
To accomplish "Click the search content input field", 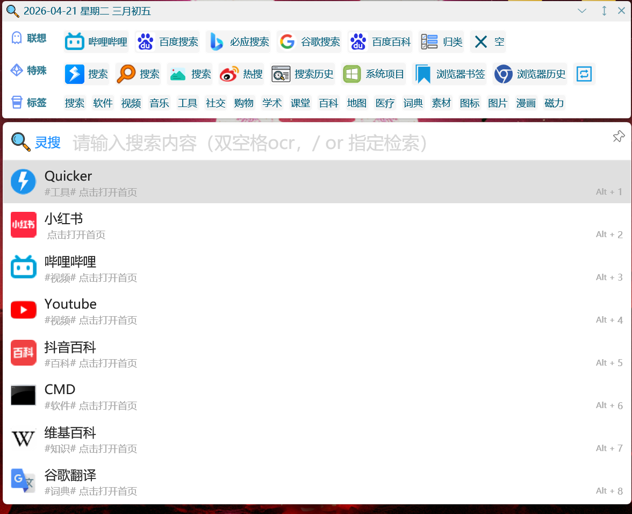I will click(322, 142).
